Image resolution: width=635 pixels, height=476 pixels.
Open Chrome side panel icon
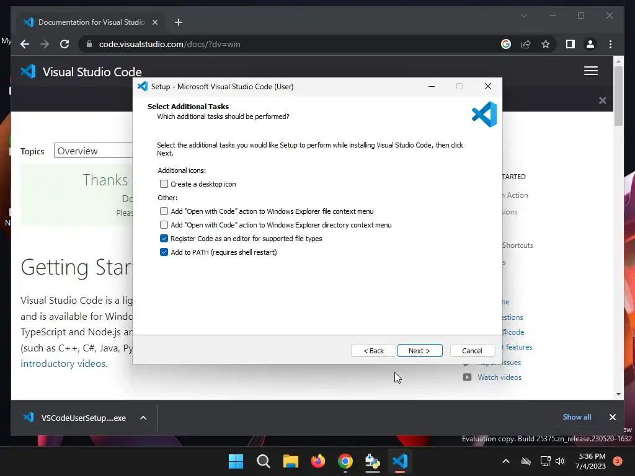pos(571,44)
